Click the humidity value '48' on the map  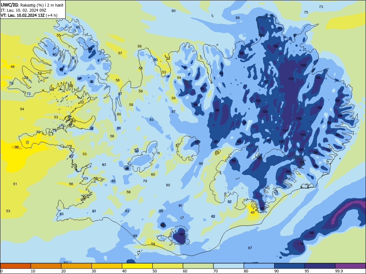pyautogui.click(x=52, y=90)
